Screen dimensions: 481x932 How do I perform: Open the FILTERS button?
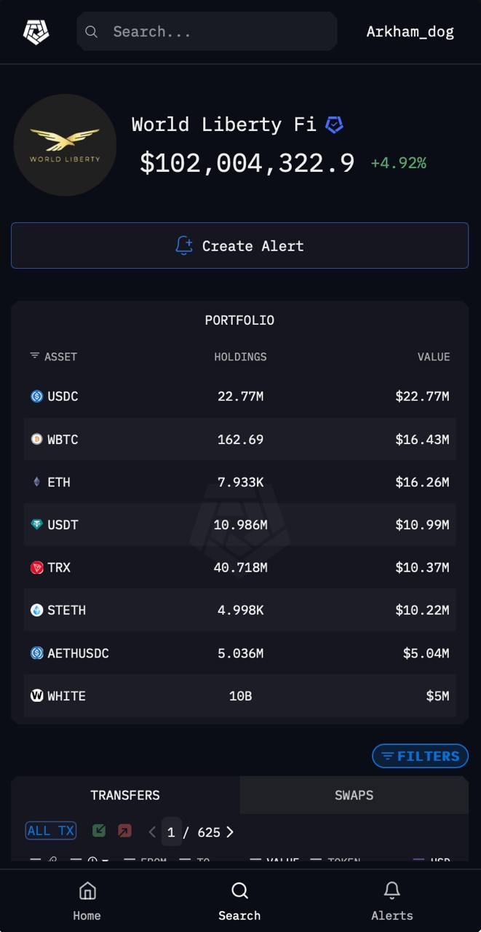pos(421,756)
